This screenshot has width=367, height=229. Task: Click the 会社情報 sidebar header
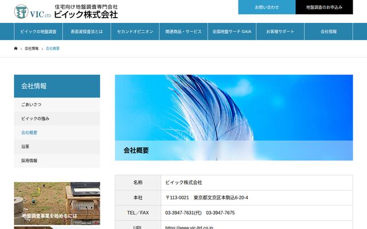click(x=57, y=86)
